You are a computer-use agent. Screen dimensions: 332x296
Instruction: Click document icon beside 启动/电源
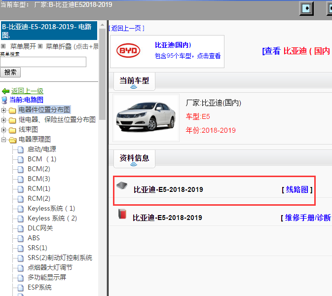pyautogui.click(x=21, y=149)
